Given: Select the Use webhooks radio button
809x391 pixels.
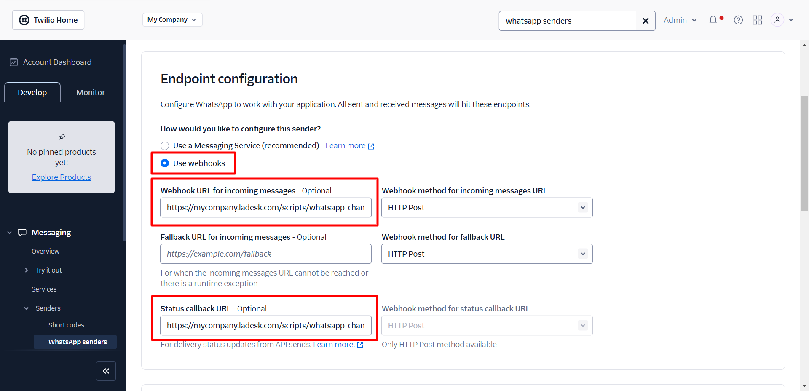Looking at the screenshot, I should (165, 163).
